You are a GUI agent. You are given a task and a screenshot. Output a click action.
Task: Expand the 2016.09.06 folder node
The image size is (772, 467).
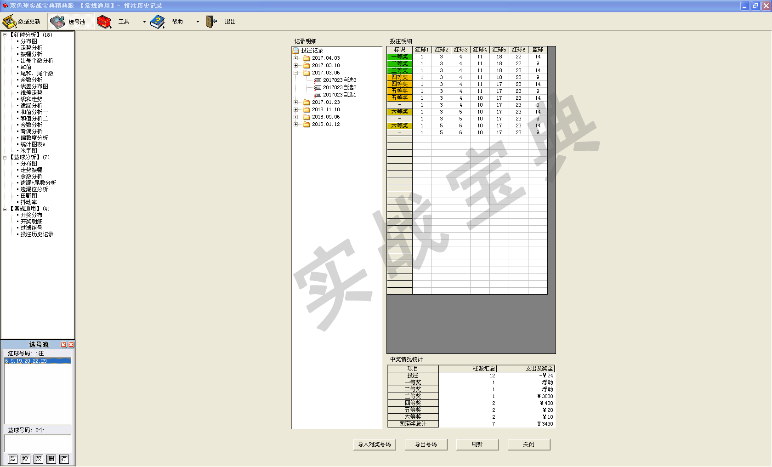click(x=295, y=117)
